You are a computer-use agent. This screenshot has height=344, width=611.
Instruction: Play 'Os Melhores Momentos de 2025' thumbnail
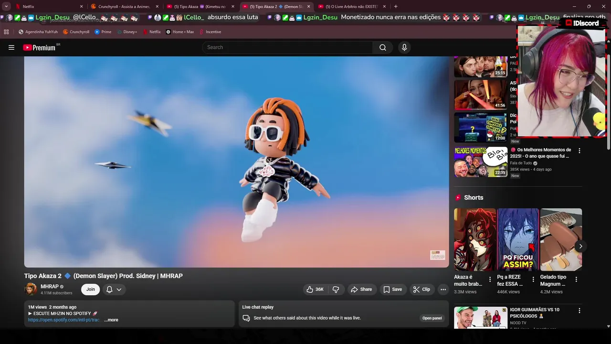coord(480,162)
